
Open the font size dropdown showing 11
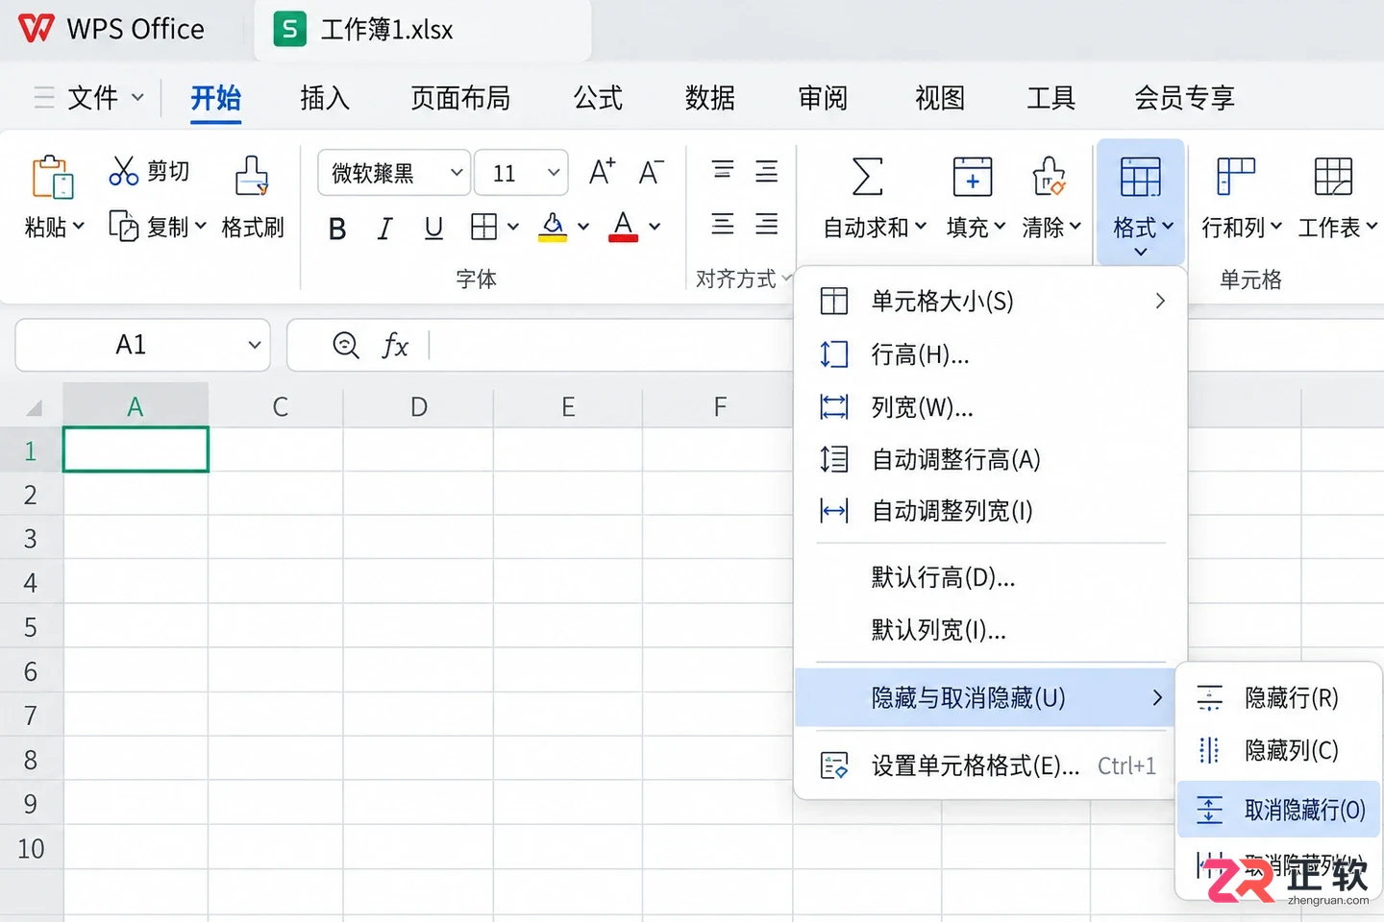point(522,173)
